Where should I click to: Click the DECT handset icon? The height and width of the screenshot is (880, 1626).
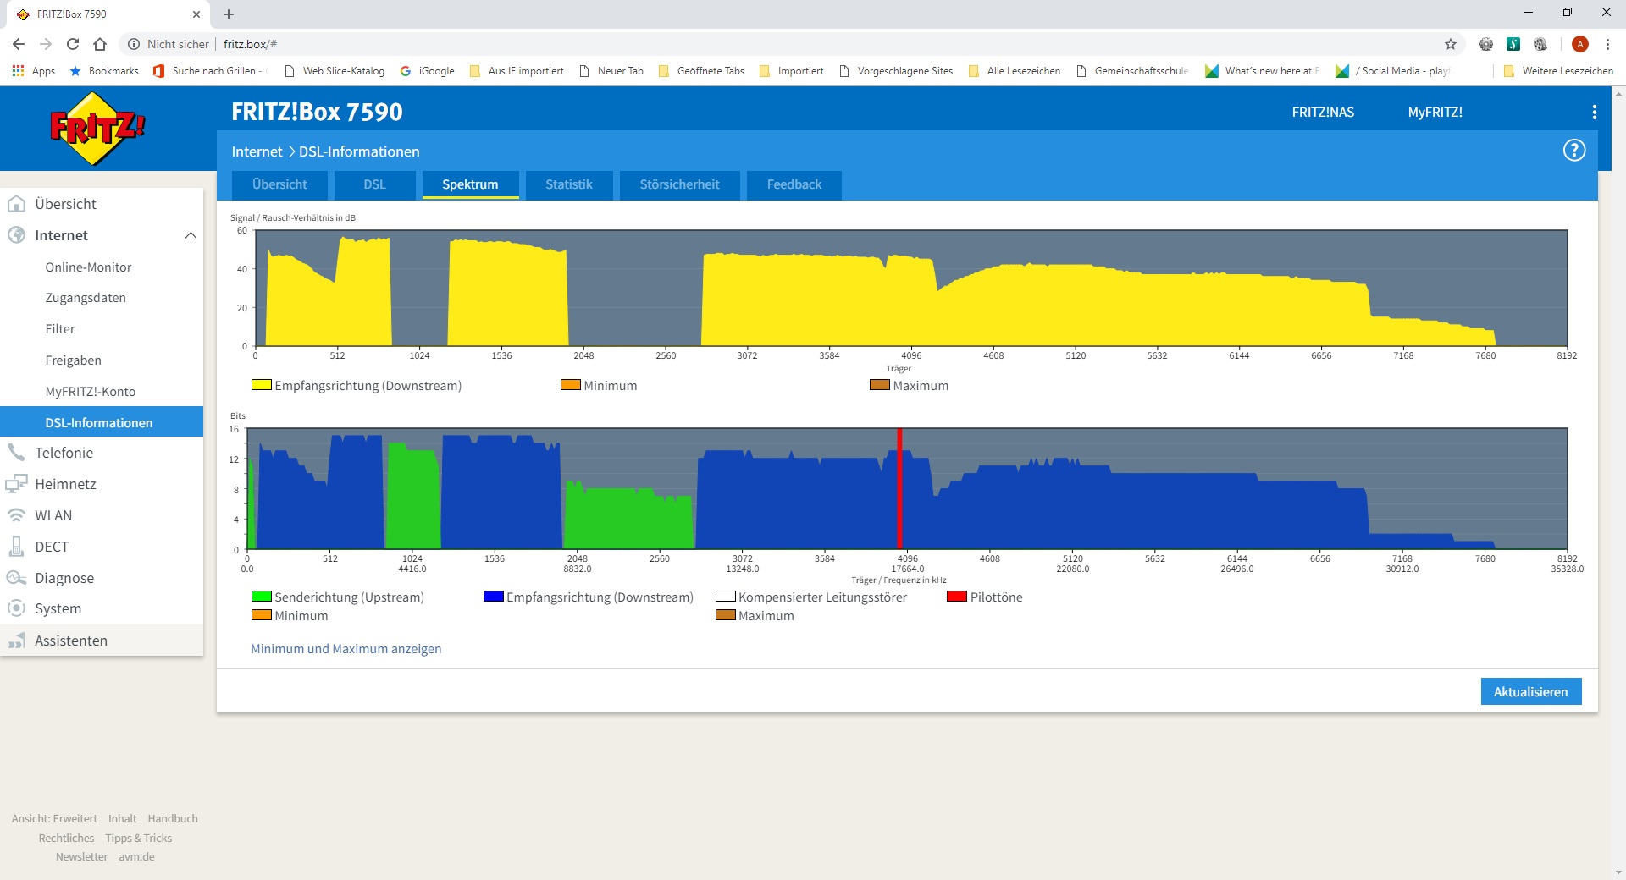(x=16, y=547)
